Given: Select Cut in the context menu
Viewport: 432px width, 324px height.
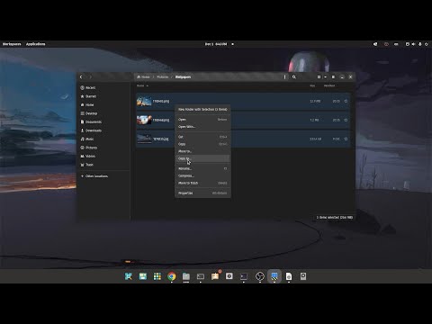Looking at the screenshot, I should 202,137.
